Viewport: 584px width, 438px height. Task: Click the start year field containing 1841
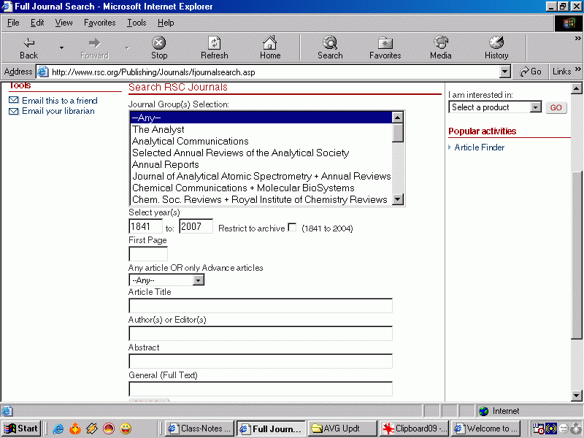tap(145, 226)
